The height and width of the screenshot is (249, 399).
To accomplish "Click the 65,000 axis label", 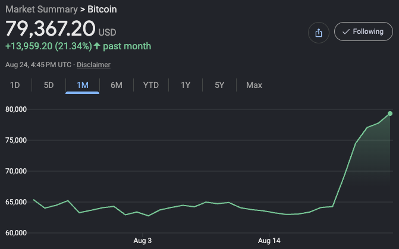I will click(16, 202).
